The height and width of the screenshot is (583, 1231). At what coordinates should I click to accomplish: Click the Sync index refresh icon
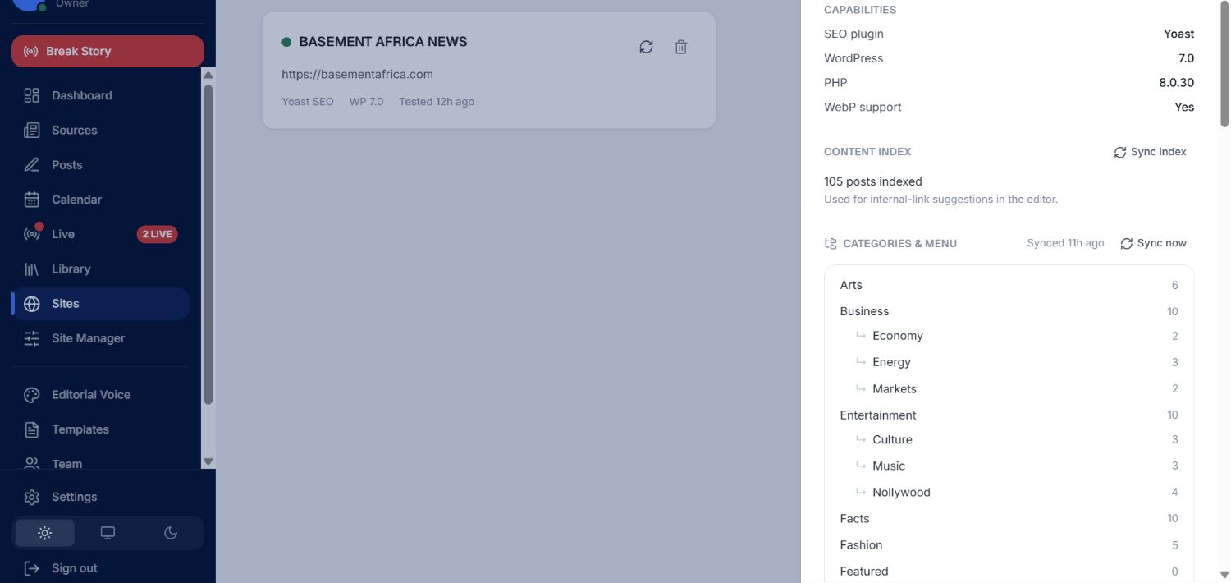[1120, 152]
